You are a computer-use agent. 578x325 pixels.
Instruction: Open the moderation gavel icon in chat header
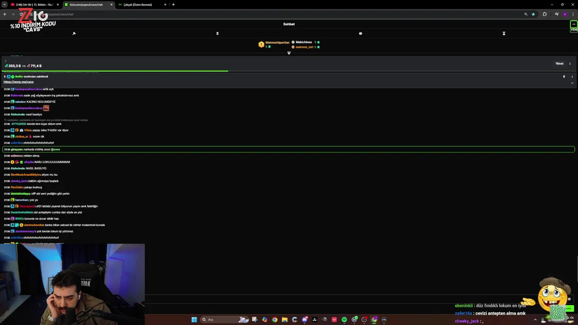(74, 33)
